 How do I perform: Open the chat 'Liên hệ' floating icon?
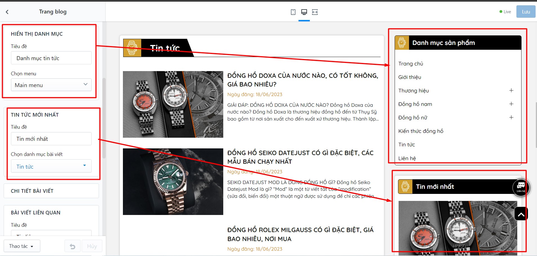point(521,187)
